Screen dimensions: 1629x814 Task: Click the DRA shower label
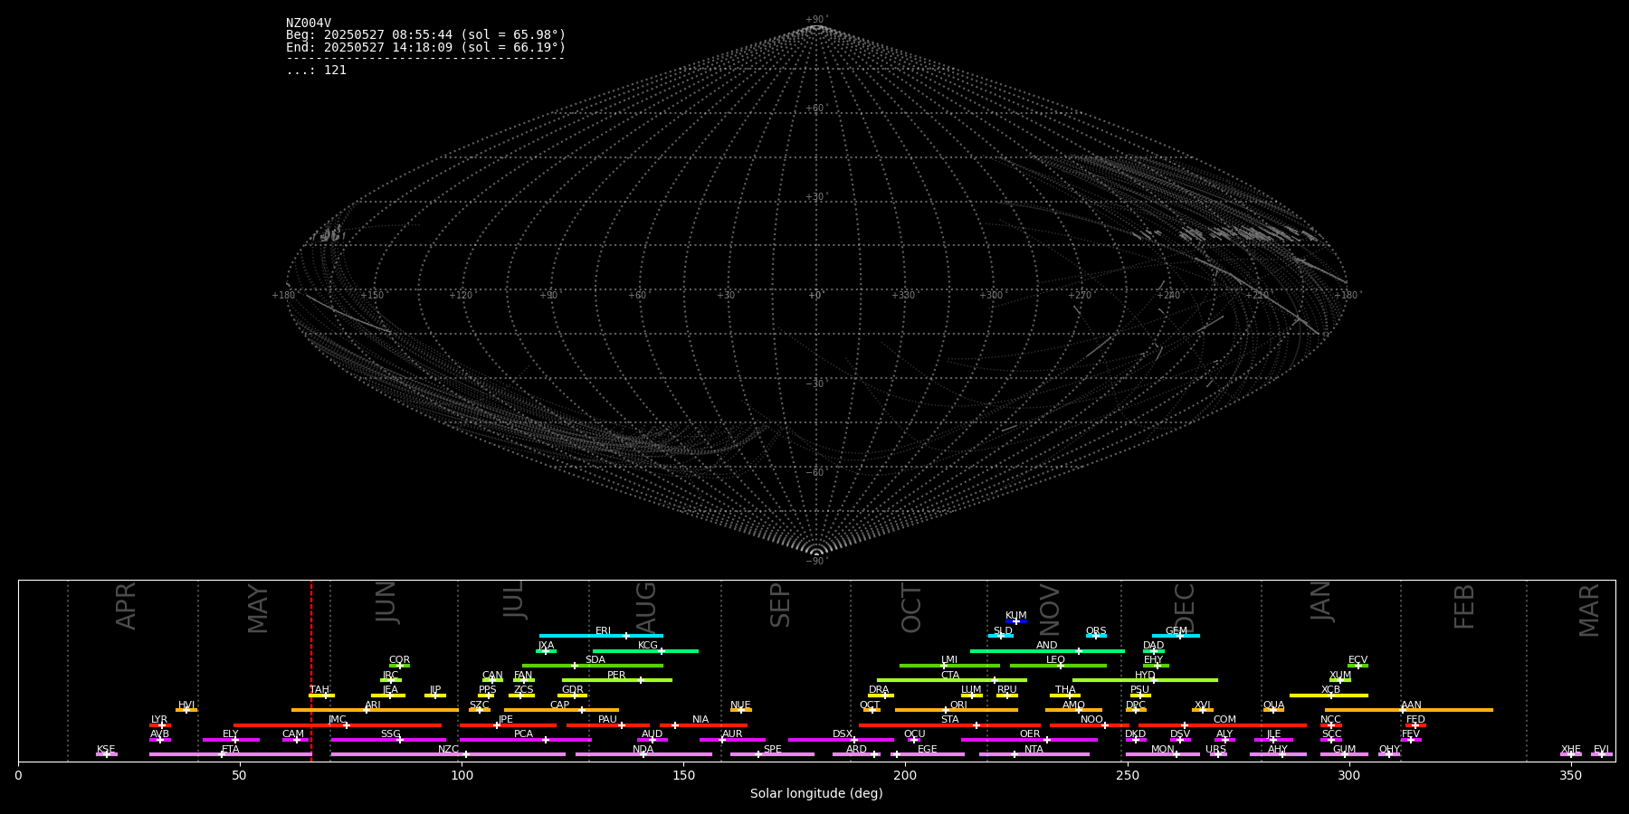point(879,690)
